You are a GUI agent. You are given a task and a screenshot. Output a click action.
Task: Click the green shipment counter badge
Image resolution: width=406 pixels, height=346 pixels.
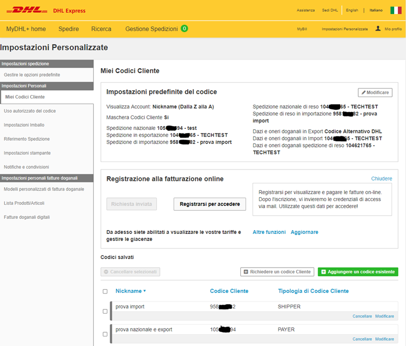coord(184,28)
